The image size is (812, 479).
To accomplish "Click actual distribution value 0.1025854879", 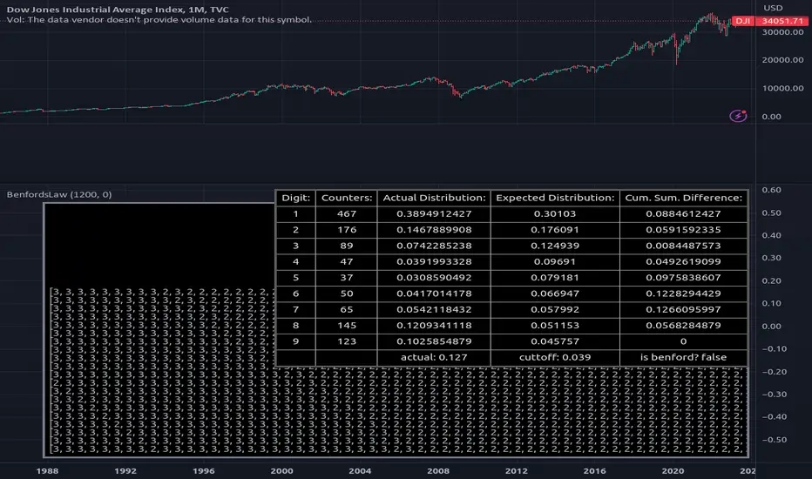I will (434, 341).
